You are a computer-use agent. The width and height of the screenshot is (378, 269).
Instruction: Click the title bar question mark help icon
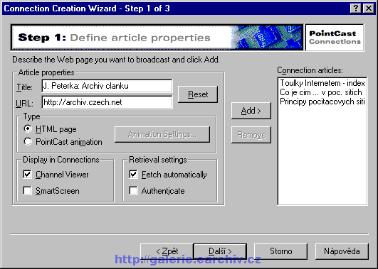[x=356, y=9]
